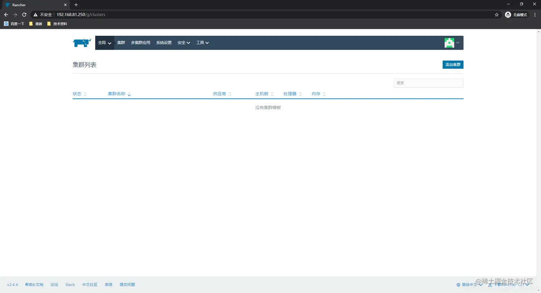Focus the 搜索 search input field
Viewport: 541px width, 293px height.
tap(428, 83)
